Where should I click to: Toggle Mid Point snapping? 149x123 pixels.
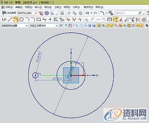[x=112, y=26]
